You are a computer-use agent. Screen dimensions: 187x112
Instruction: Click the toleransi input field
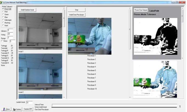[10, 31]
